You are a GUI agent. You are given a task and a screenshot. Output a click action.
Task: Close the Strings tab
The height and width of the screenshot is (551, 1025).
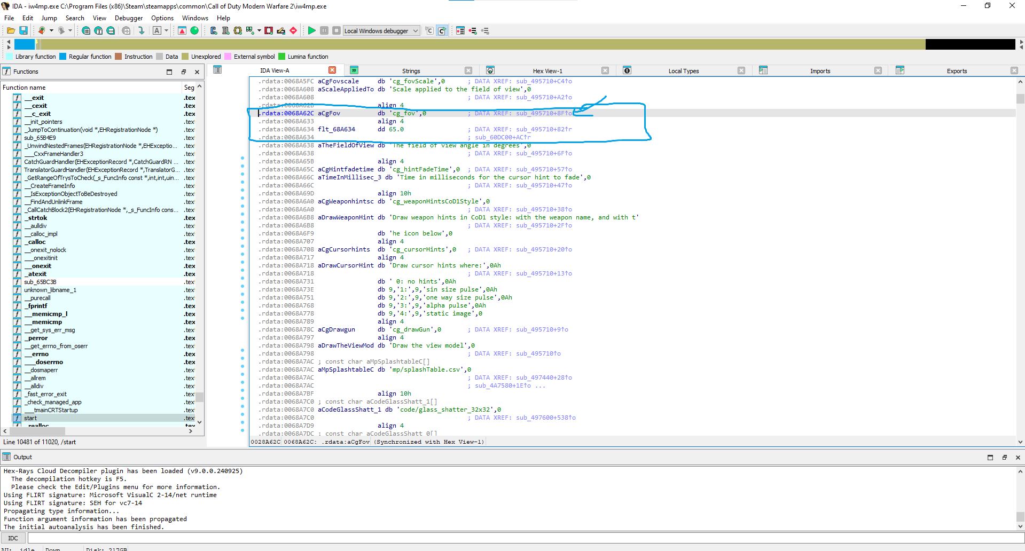click(468, 70)
